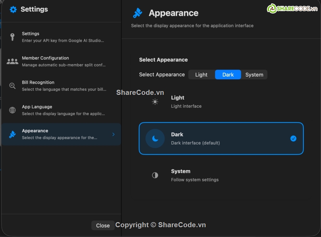
Task: Open Member Configuration settings
Action: (x=61, y=61)
